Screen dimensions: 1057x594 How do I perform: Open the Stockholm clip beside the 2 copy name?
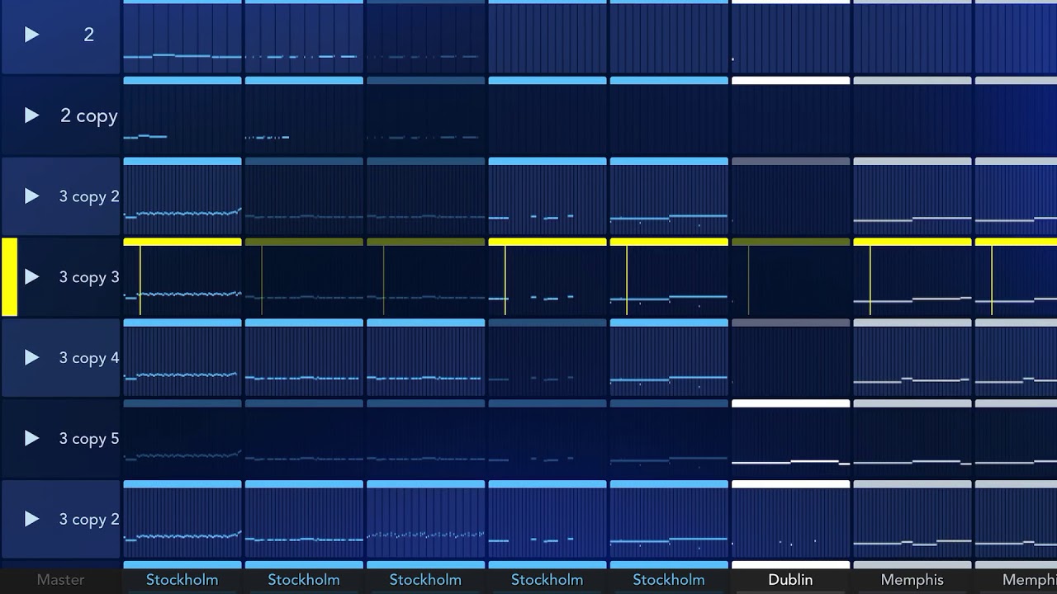tap(182, 115)
